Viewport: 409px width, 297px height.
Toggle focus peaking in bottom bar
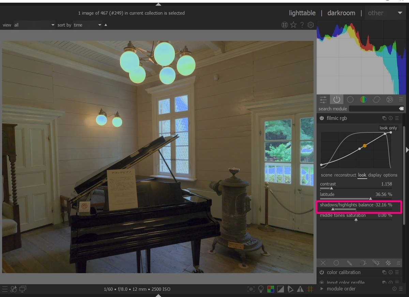click(x=251, y=289)
